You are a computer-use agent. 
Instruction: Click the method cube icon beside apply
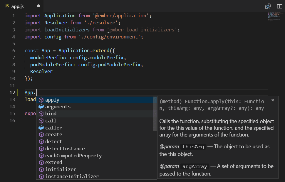click(x=41, y=100)
